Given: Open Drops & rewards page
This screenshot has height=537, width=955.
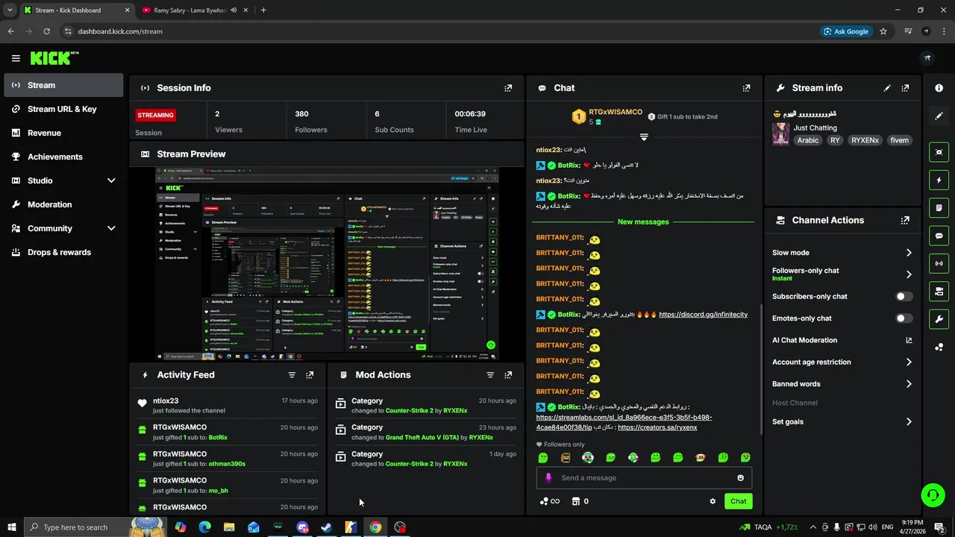Looking at the screenshot, I should tap(63, 252).
